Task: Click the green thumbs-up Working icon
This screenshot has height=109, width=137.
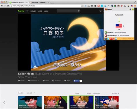Action: [106, 32]
